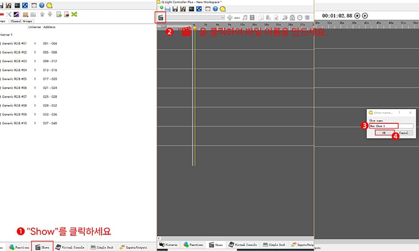Toggle fullscreen icon in left window
This screenshot has height=251, width=419.
point(34,6)
